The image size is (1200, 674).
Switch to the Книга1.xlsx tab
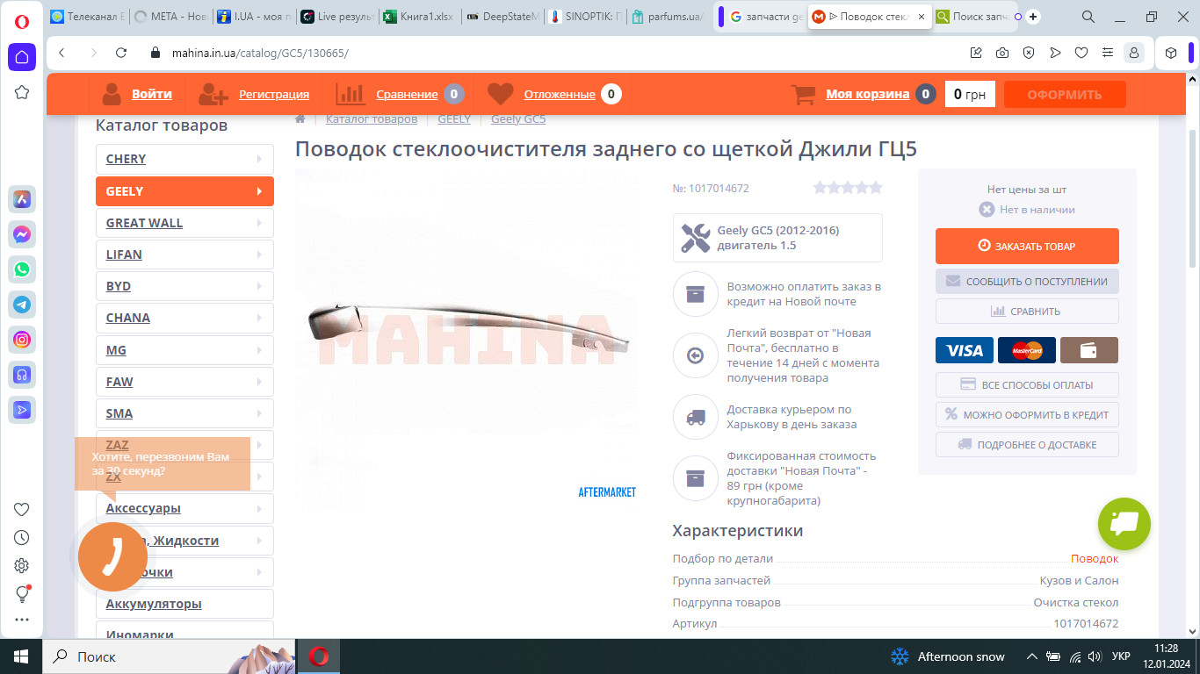click(422, 17)
